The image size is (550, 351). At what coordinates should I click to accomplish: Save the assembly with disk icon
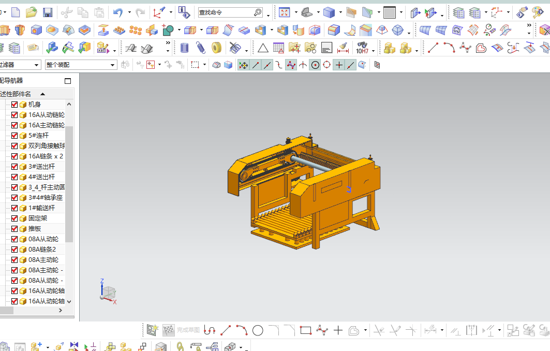coord(48,12)
